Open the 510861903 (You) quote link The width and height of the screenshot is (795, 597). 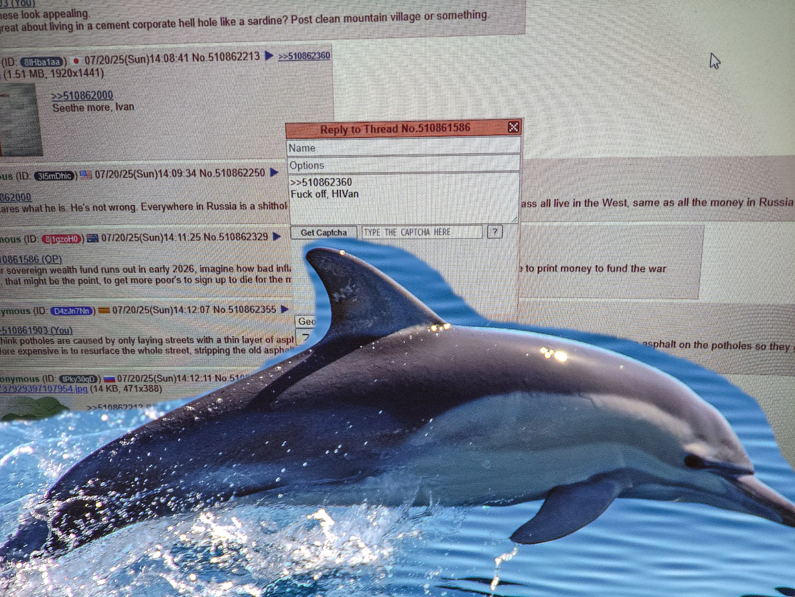pyautogui.click(x=36, y=330)
